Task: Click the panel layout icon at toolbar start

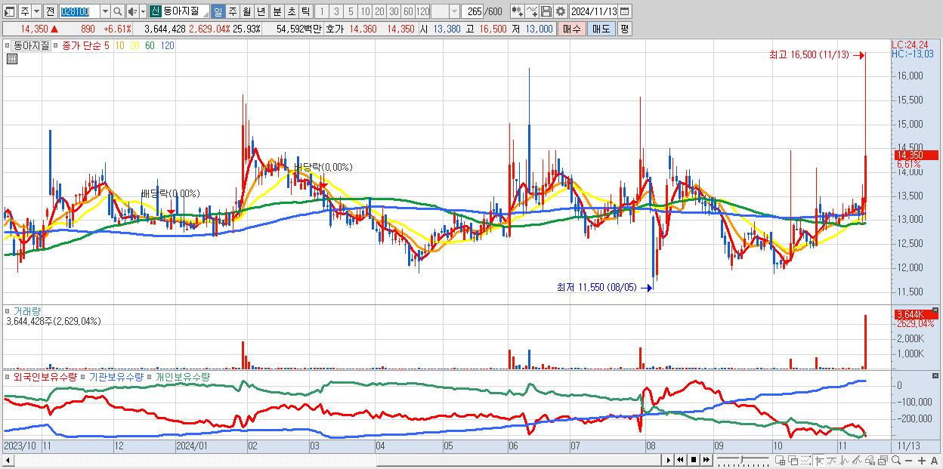Action: click(x=9, y=11)
